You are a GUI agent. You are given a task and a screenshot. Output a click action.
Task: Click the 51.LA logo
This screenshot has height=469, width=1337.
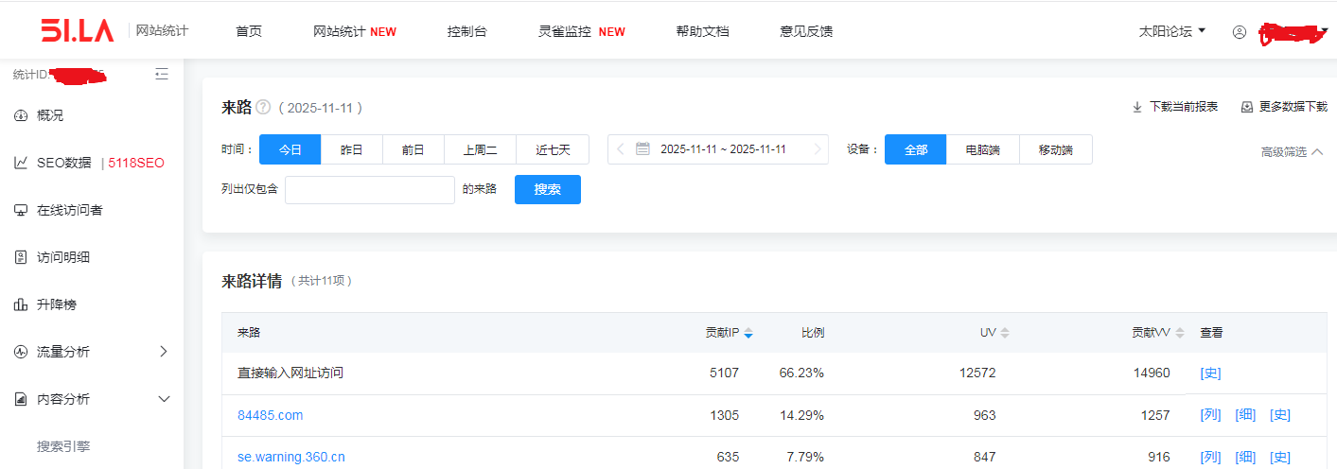point(77,30)
